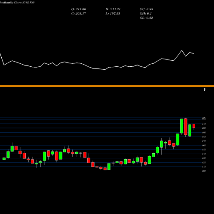Viewport: 214px width, 214px height.
Task: Select the rightmost red candlestick
Action: pyautogui.click(x=194, y=126)
